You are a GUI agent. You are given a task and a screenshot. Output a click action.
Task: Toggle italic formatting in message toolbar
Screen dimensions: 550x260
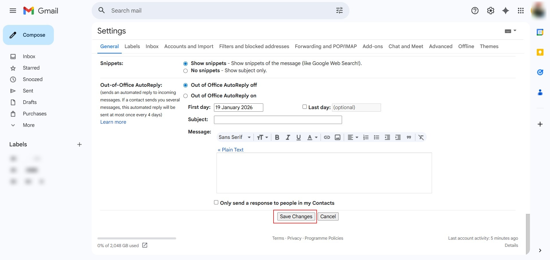(288, 137)
